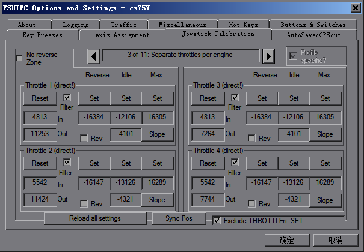Viewport: 364px width, 252px height.
Task: Cancel with the 取消 button
Action: (x=336, y=240)
